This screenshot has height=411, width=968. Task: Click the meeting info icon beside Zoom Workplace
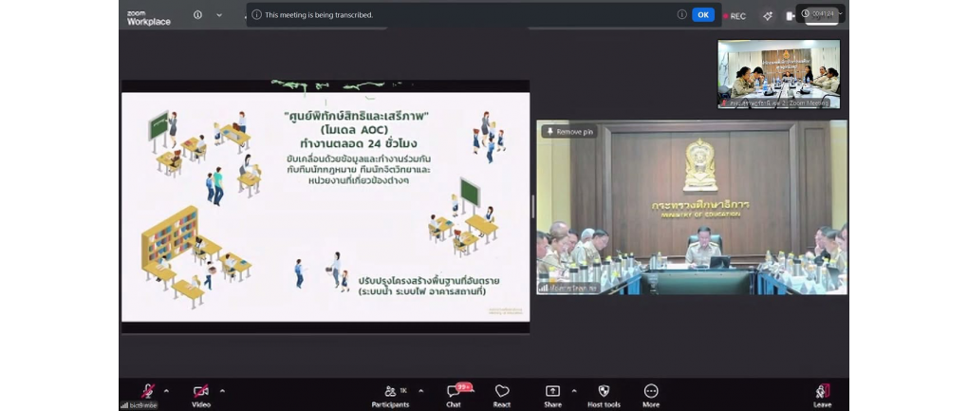[x=197, y=14]
